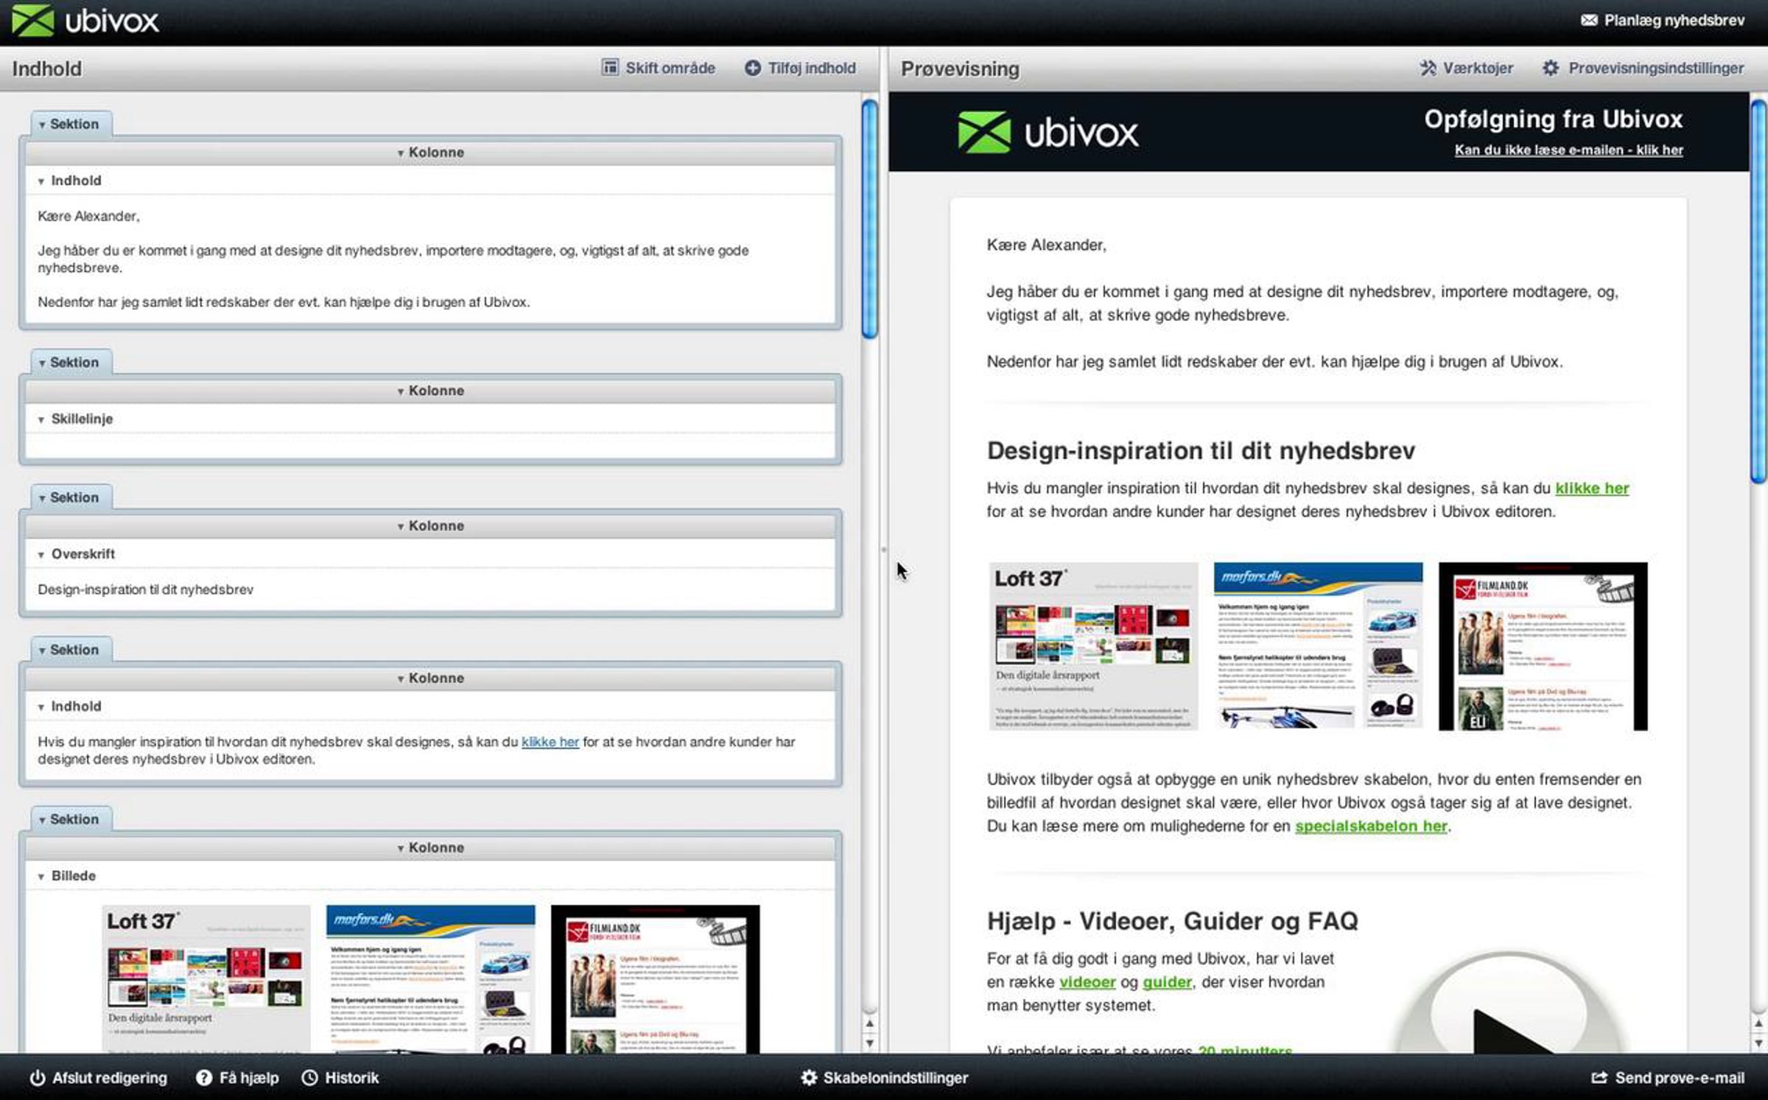1768x1100 pixels.
Task: Click scroll-down arrow of the Prøvevisning panel
Action: (1758, 1043)
